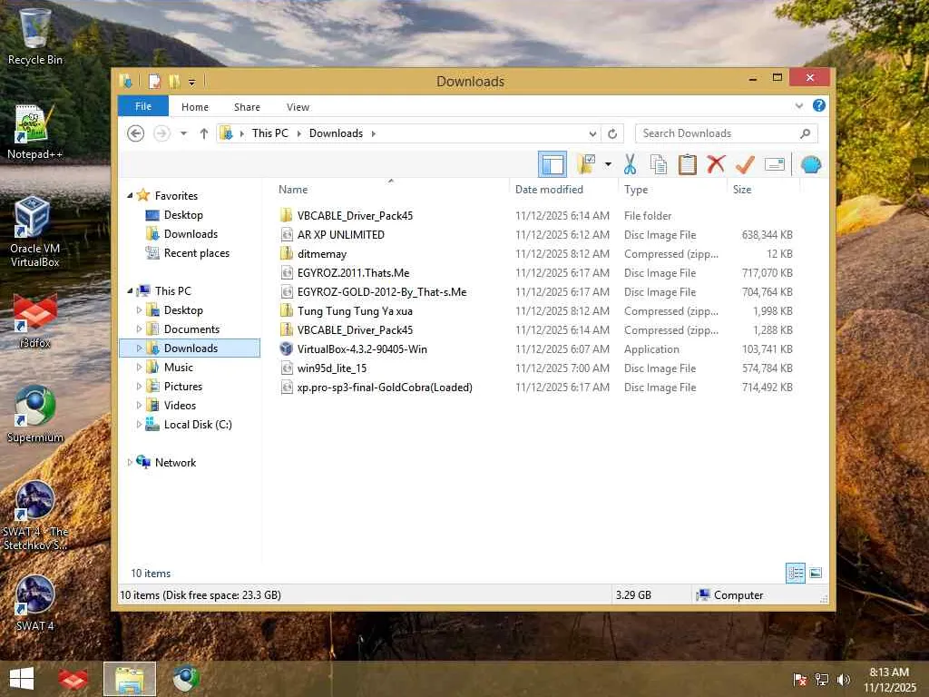Click Downloads breadcrumb in the address bar
Viewport: 929px width, 697px height.
(x=336, y=133)
